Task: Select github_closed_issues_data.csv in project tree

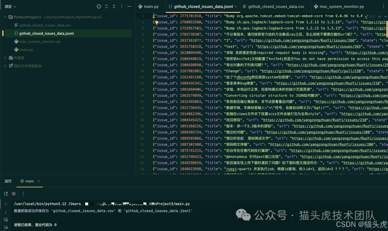Action: [x=45, y=25]
